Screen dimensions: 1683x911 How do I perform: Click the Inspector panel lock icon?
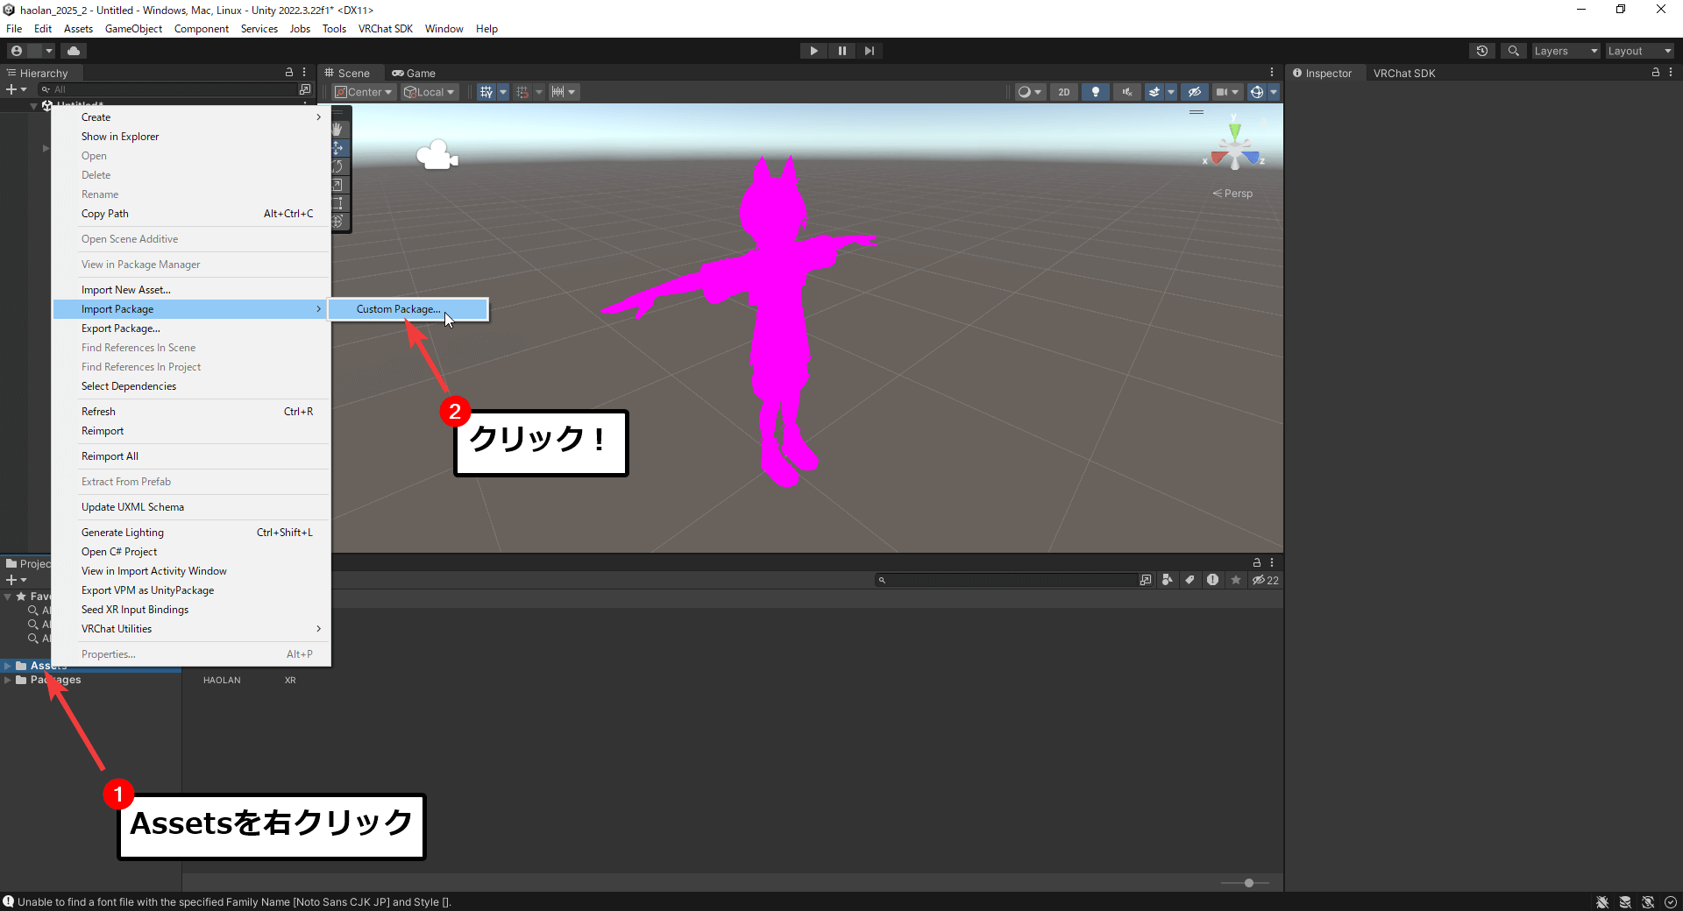(1656, 73)
